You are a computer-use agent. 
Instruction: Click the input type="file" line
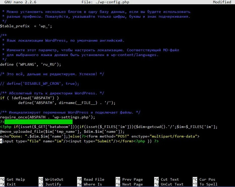pos(79,141)
